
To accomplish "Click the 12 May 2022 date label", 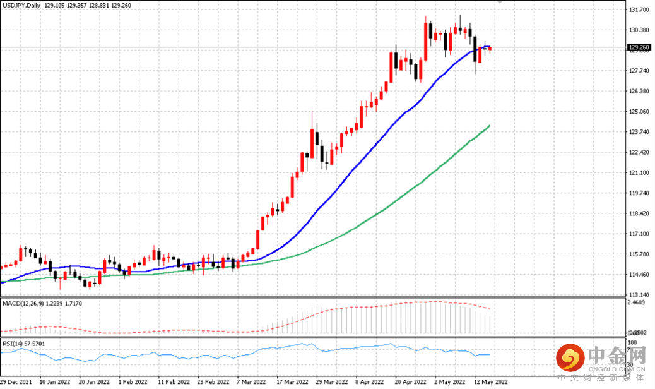I will coord(490,382).
